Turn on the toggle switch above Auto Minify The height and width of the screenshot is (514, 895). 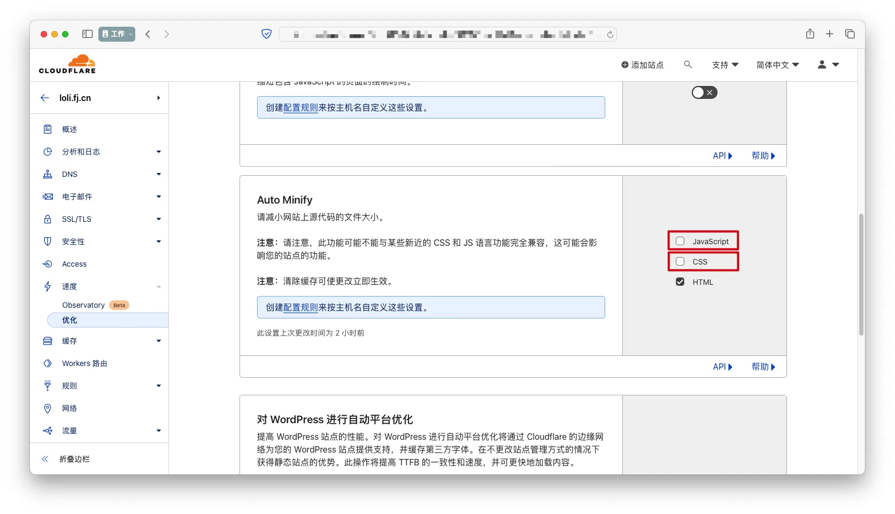704,92
